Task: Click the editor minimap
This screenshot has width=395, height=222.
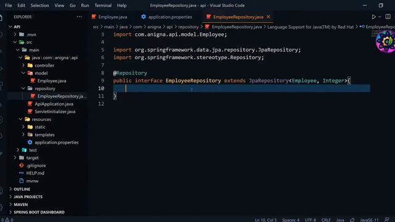Action: click(373, 34)
